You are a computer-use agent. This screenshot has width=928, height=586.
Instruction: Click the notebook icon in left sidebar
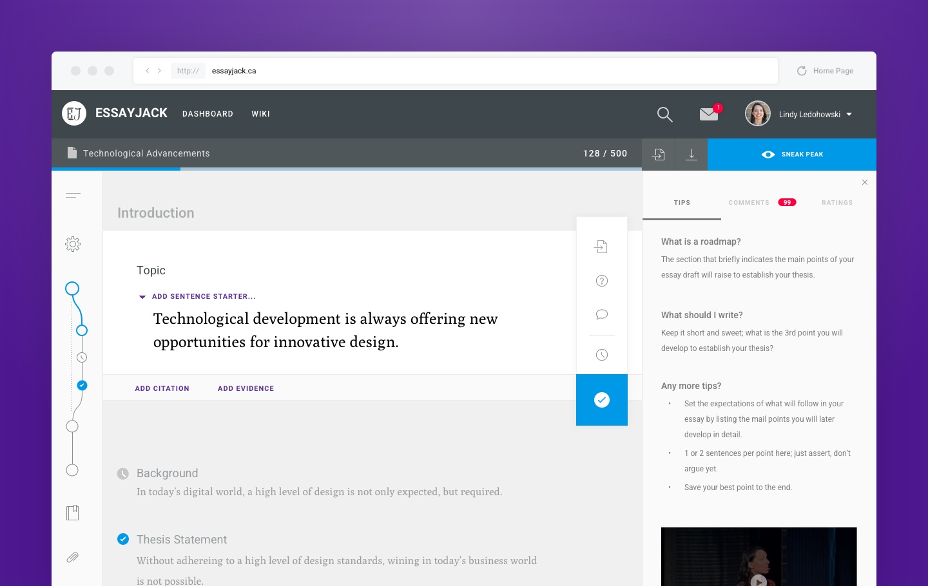tap(73, 513)
